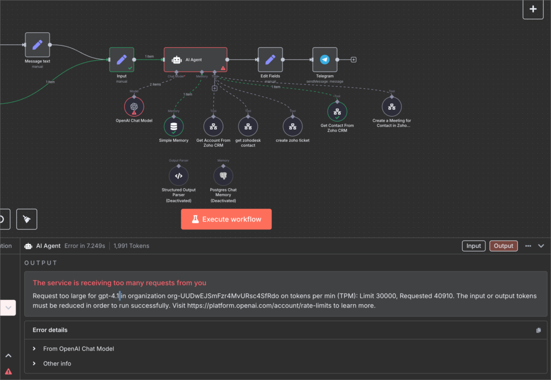The image size is (551, 380).
Task: Select the AI Agent node
Action: [195, 60]
